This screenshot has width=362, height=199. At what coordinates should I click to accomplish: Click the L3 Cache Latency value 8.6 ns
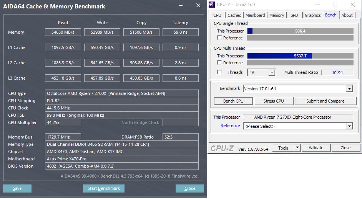coord(181,78)
